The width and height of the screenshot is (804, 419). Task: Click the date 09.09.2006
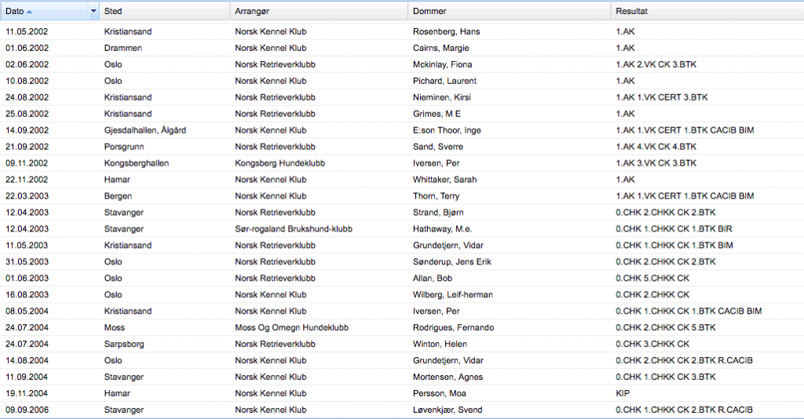pos(27,410)
